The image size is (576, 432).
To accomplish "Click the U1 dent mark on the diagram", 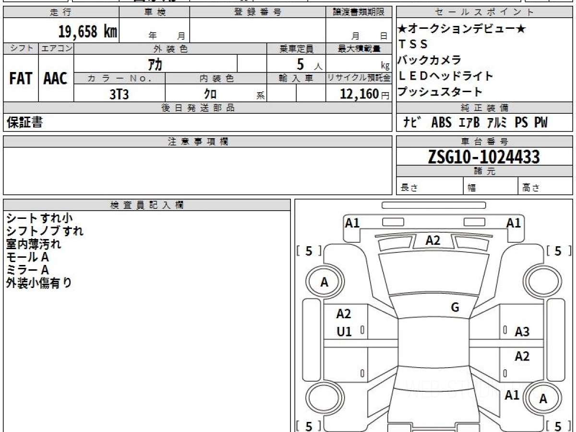I will [344, 332].
